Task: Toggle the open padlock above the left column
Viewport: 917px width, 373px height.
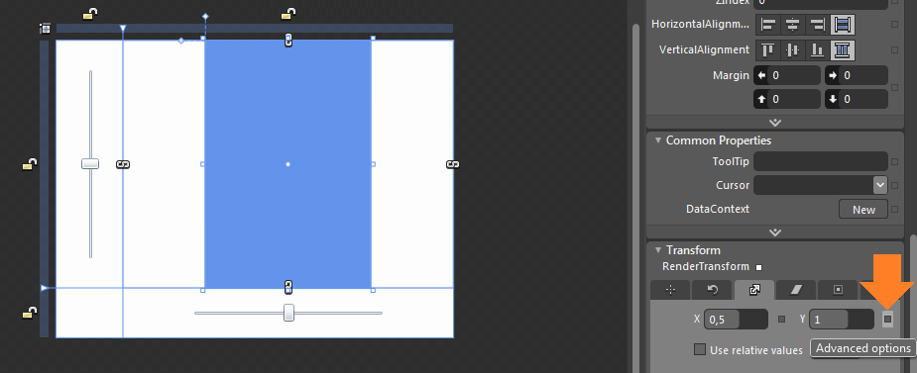Action: (x=89, y=14)
